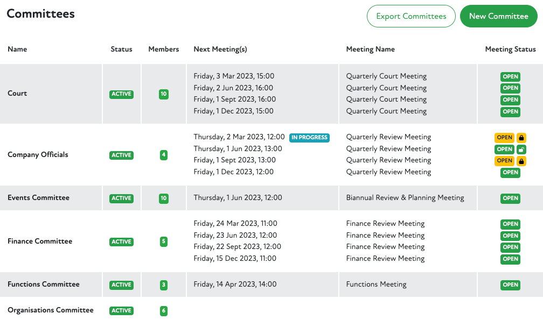Image resolution: width=543 pixels, height=320 pixels.
Task: Click the unlocked padlock on 1 Jun meeting
Action: 521,150
